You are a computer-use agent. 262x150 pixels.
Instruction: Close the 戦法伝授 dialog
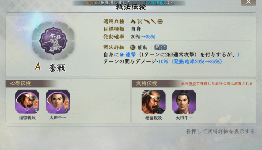(x=248, y=2)
